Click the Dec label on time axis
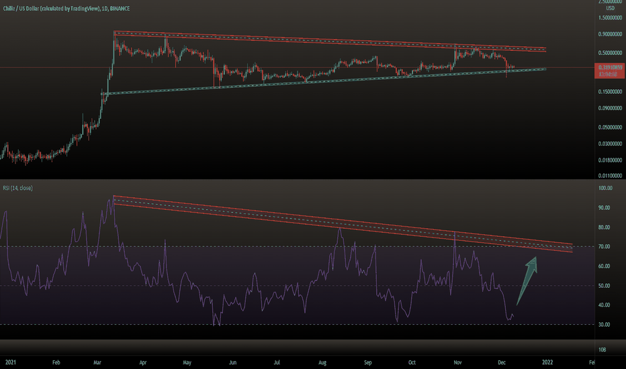Viewport: 626px width, 369px height. click(502, 362)
